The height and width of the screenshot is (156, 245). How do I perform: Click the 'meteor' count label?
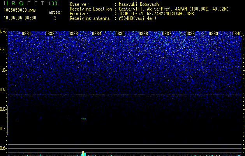pos(55,12)
